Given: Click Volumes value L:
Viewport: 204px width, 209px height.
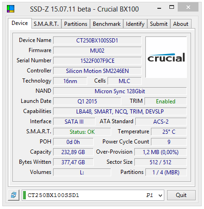Looking at the screenshot, I should pos(82,173).
